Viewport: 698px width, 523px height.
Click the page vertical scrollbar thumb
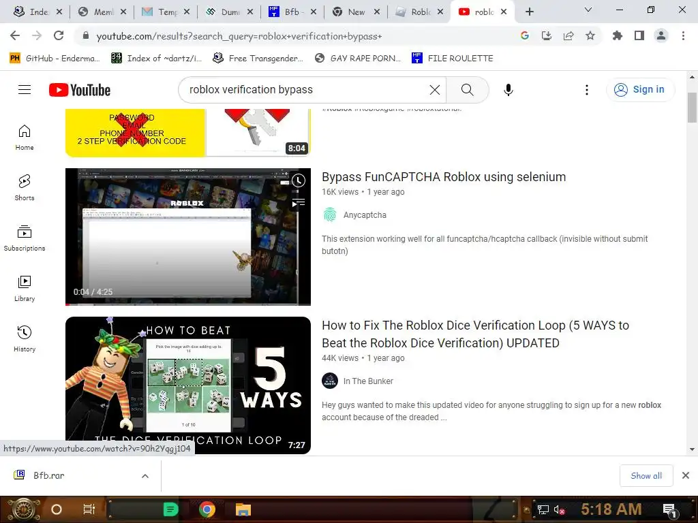[692, 107]
